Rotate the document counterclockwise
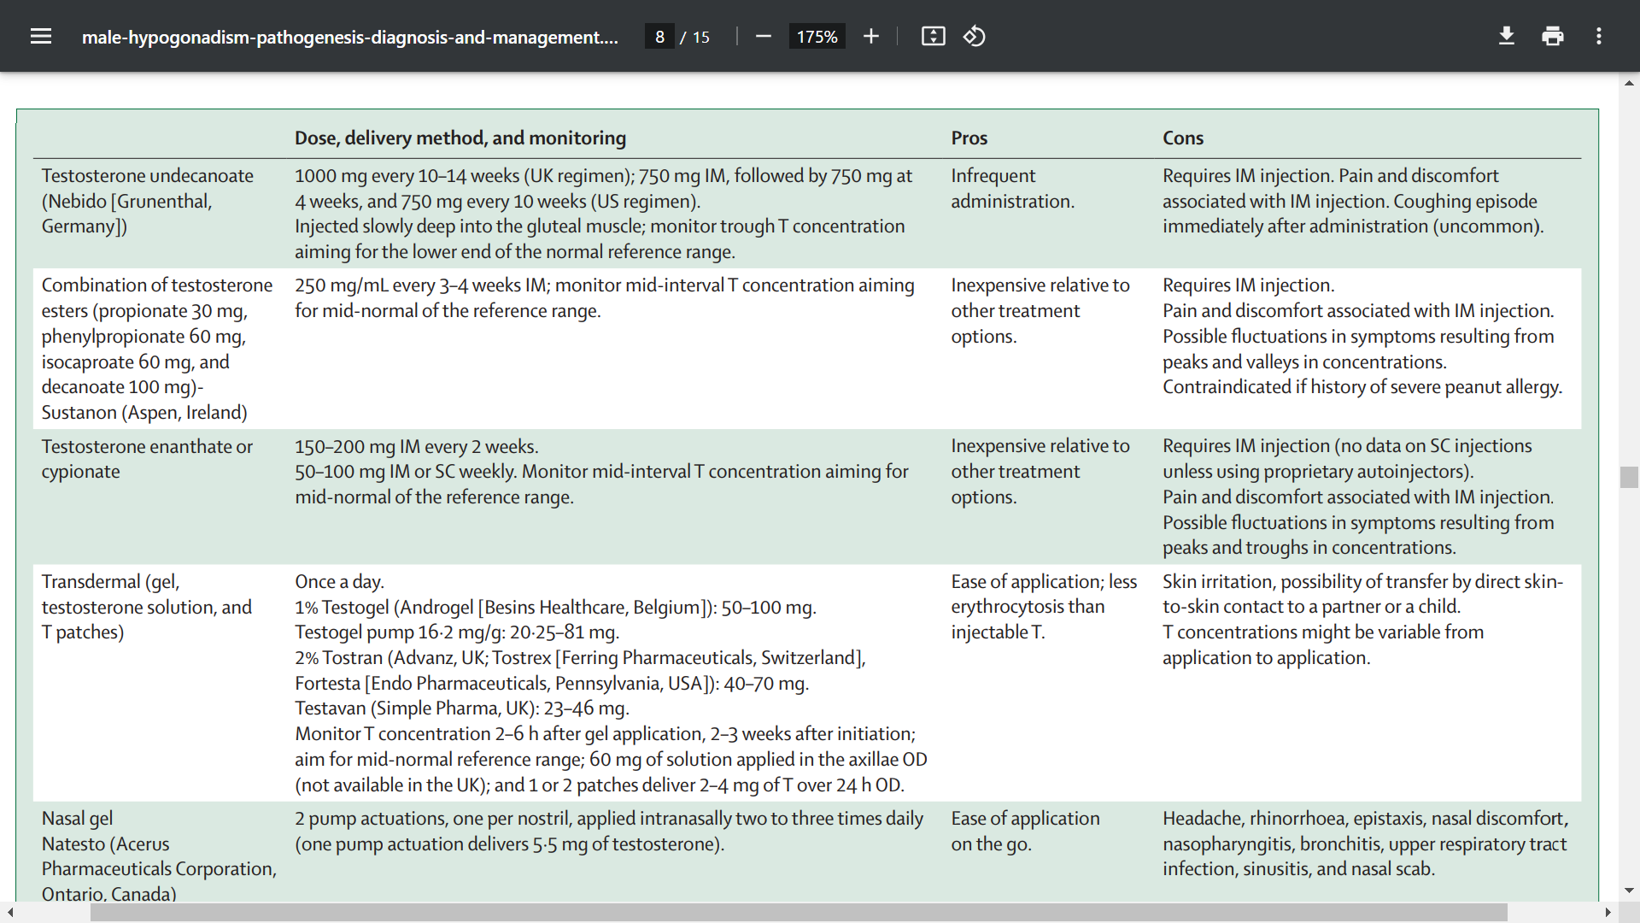 [x=975, y=37]
